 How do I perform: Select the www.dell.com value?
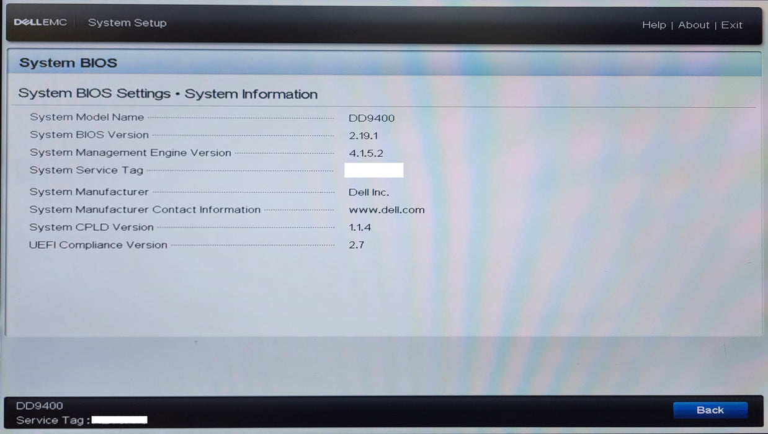pos(386,210)
